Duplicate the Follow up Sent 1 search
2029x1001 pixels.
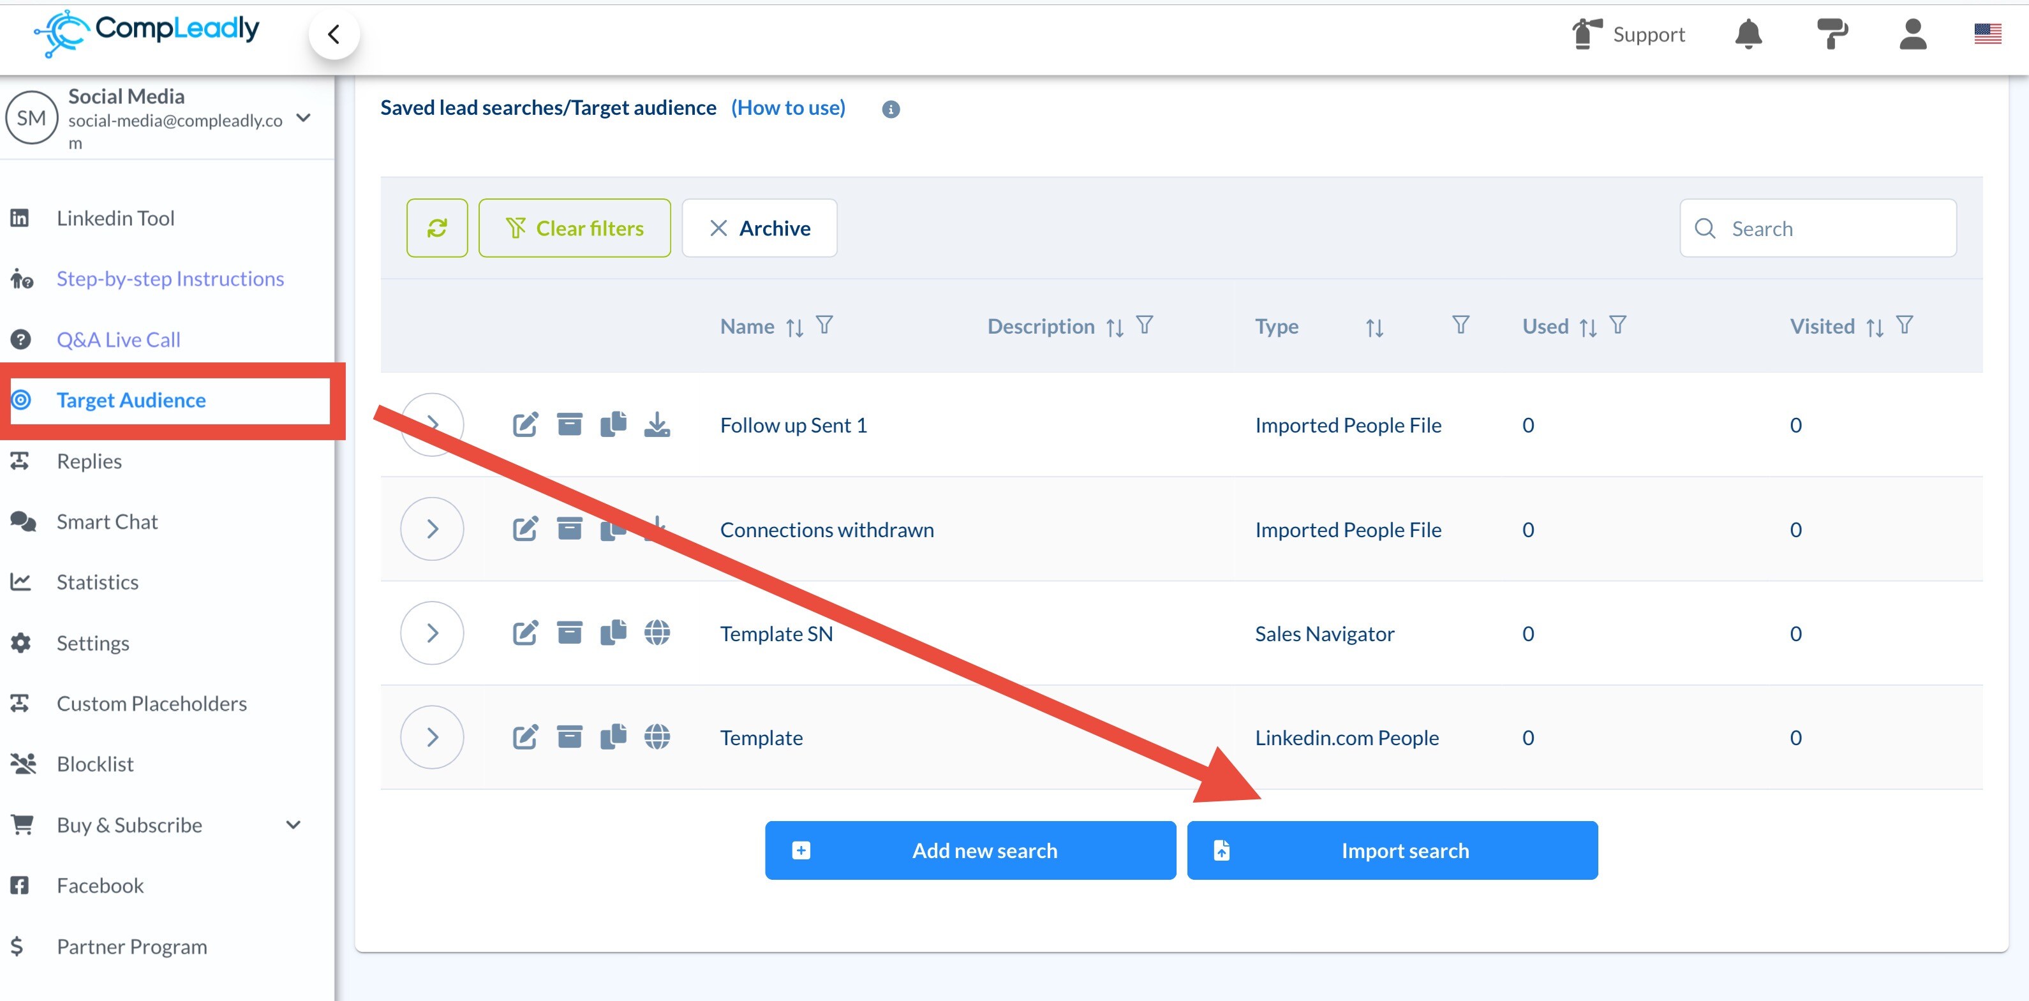(x=614, y=424)
